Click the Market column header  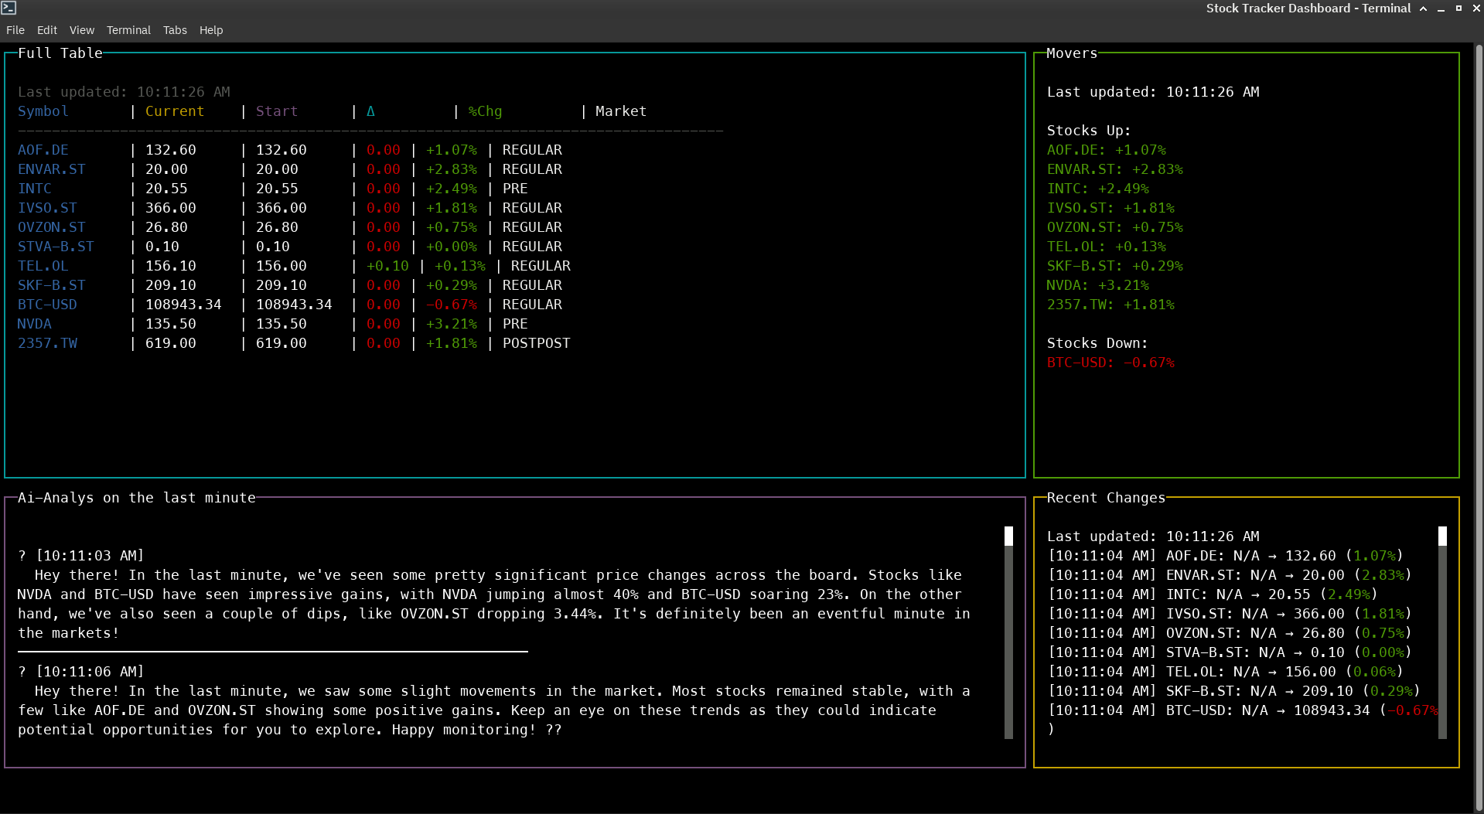[621, 111]
